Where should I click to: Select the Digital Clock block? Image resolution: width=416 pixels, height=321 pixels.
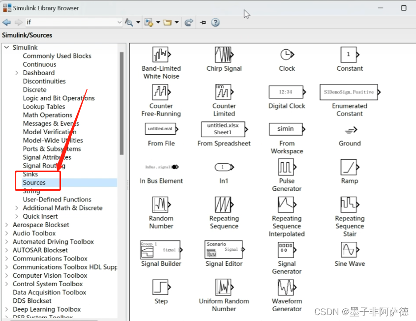click(287, 92)
